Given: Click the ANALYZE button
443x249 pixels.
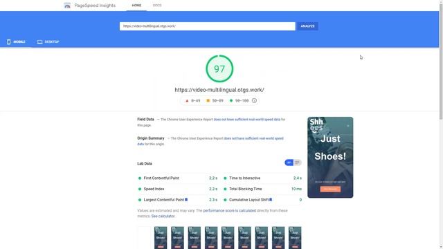Looking at the screenshot, I should click(307, 26).
